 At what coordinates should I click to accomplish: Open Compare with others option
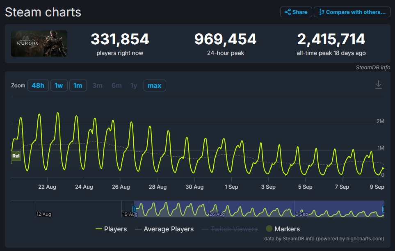pos(352,12)
